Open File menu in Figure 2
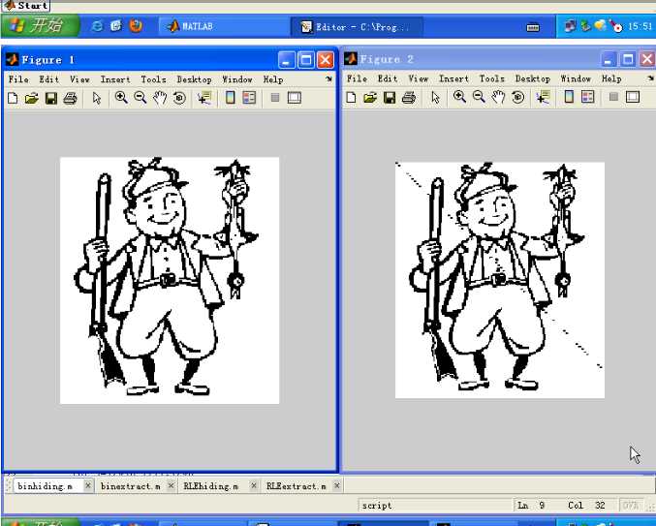Screen dimensions: 656x526 click(x=358, y=78)
